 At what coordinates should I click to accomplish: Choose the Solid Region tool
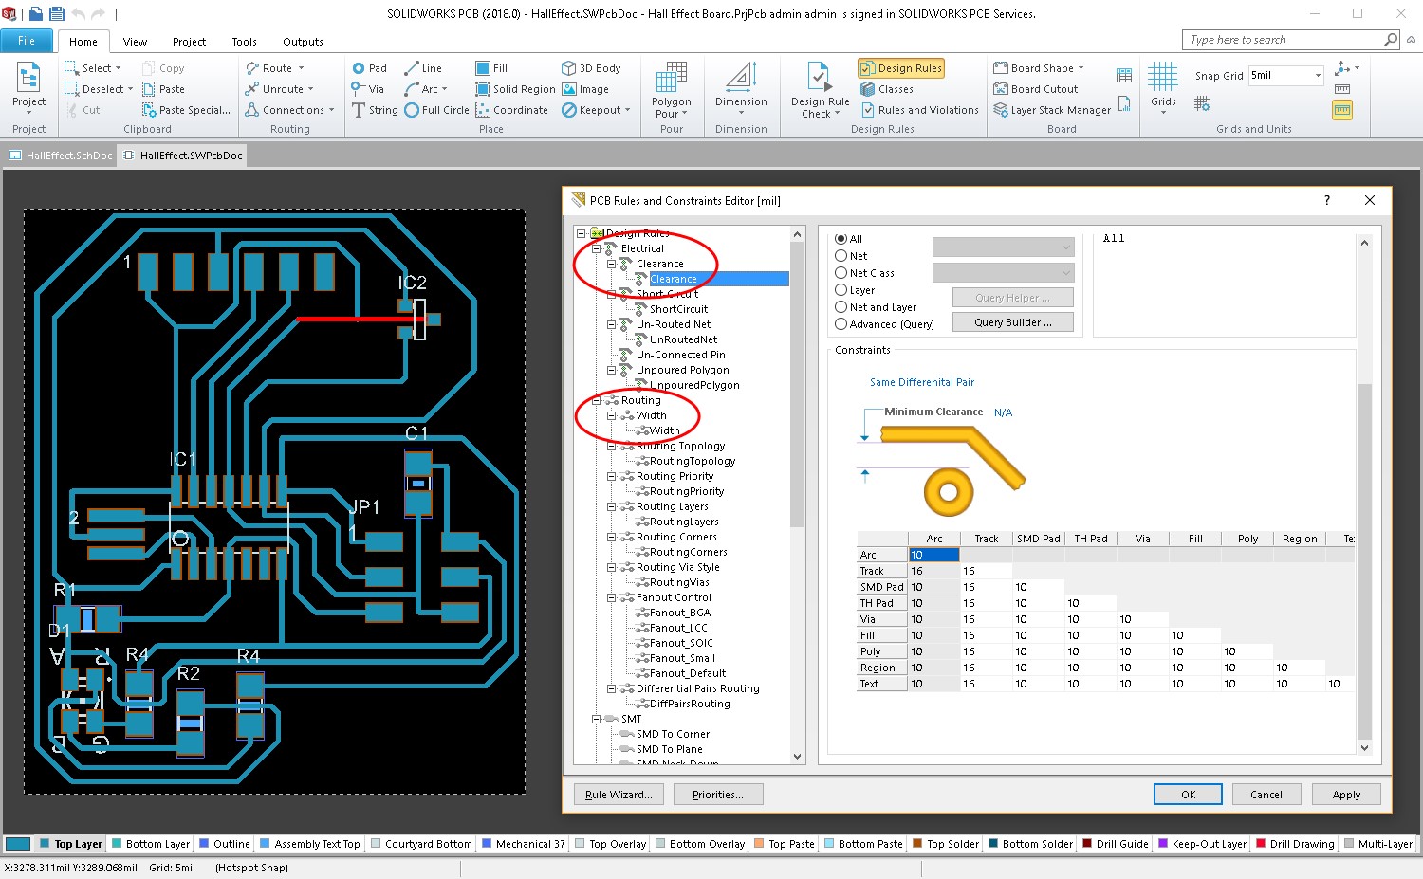515,89
